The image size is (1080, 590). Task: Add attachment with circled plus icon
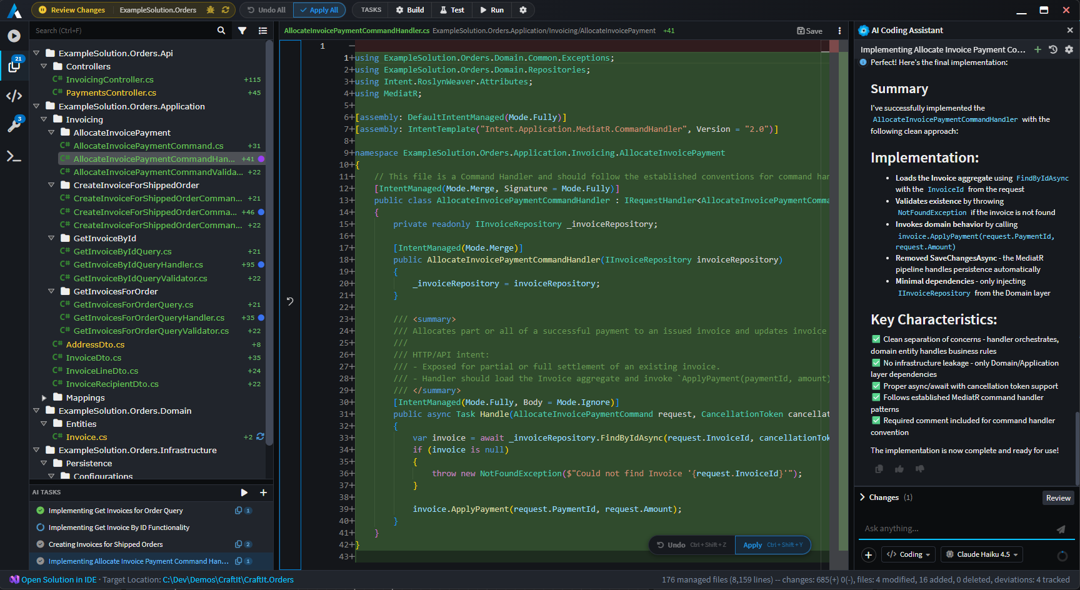[868, 554]
